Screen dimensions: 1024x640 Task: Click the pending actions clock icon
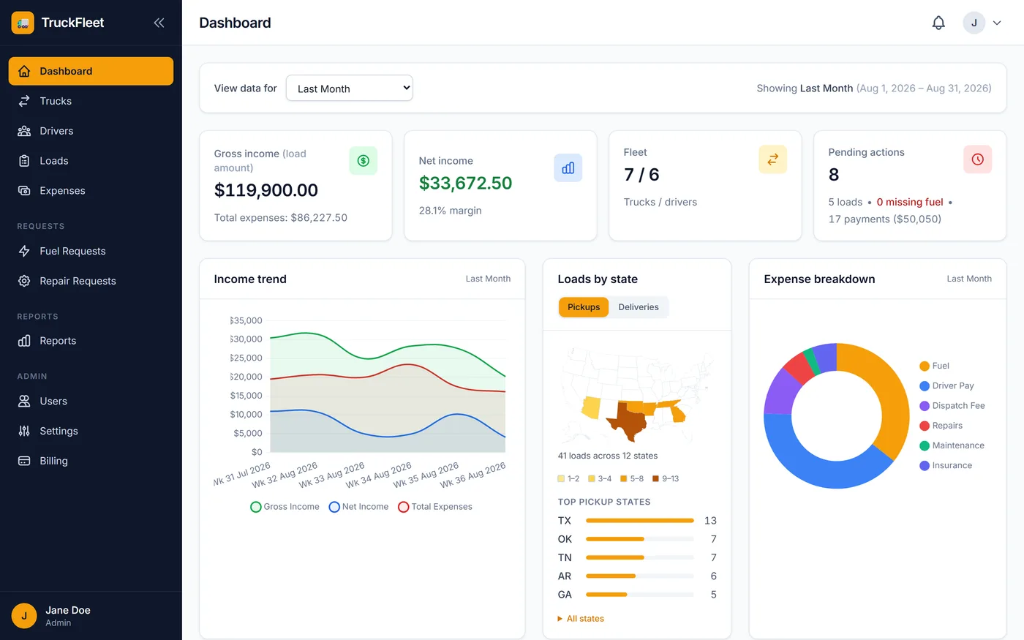click(978, 159)
